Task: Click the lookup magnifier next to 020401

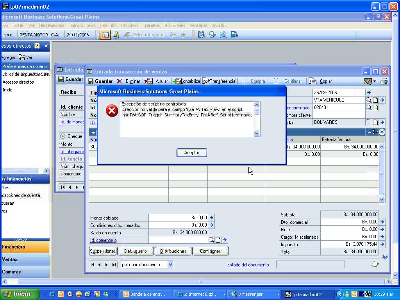Action: pyautogui.click(x=369, y=107)
